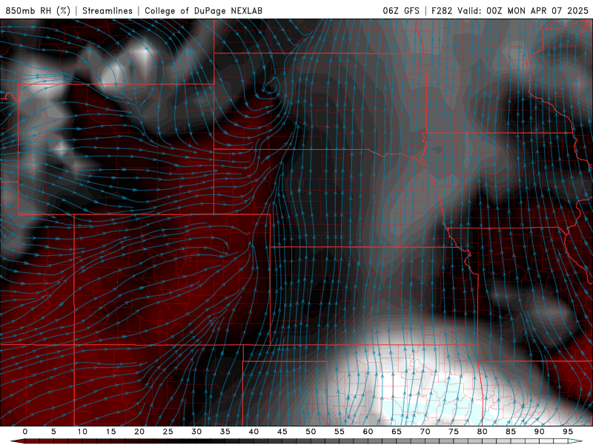Select the "50" label on the RH scale
Screen dimensions: 593x445
click(311, 432)
